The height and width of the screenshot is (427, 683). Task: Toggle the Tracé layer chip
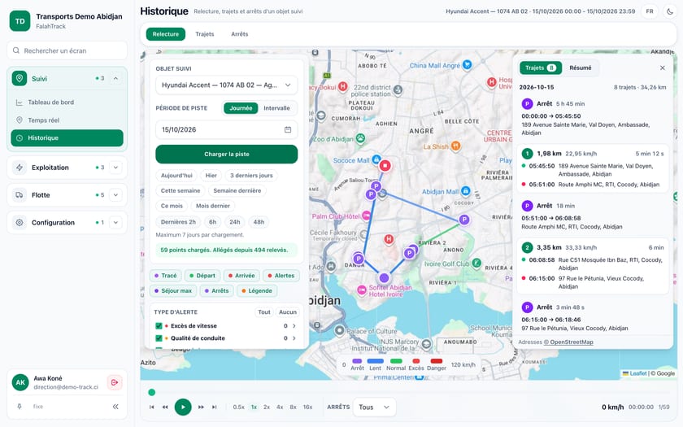[166, 276]
